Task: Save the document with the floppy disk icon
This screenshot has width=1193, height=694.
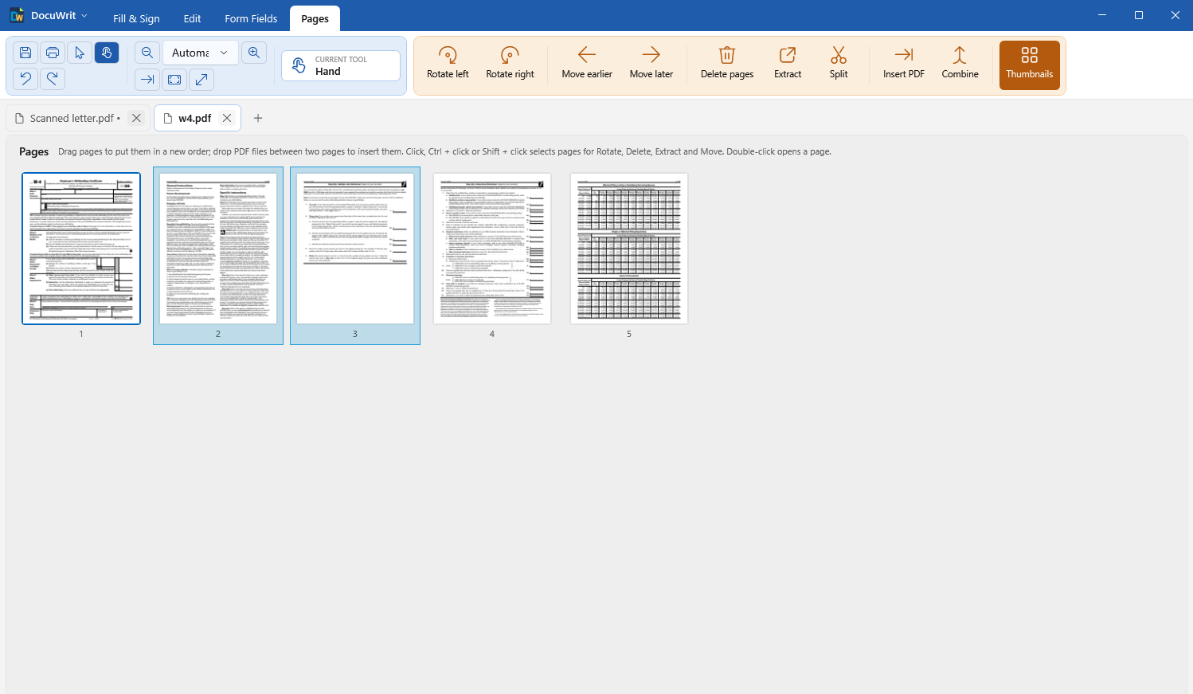Action: (x=25, y=53)
